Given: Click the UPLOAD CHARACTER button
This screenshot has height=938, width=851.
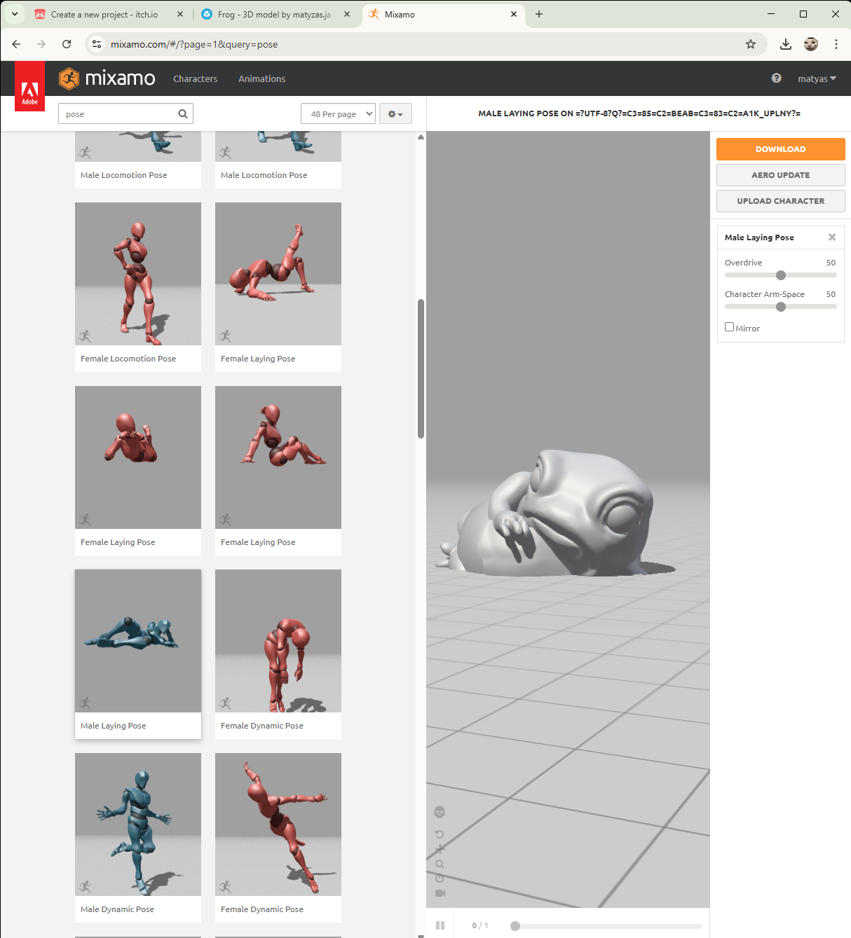Looking at the screenshot, I should 780,201.
